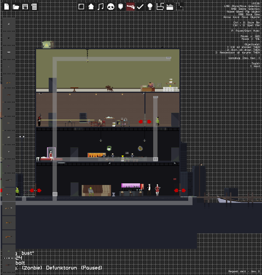Viewport: 262px width, 275px height.
Task: Click the pipes/vents layout icon
Action: point(160,7)
